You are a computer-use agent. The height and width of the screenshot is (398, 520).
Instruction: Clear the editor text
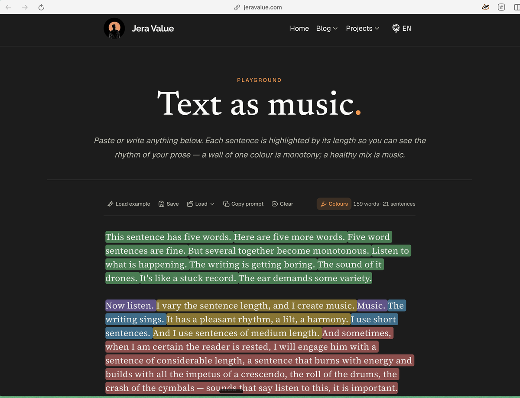pos(282,204)
